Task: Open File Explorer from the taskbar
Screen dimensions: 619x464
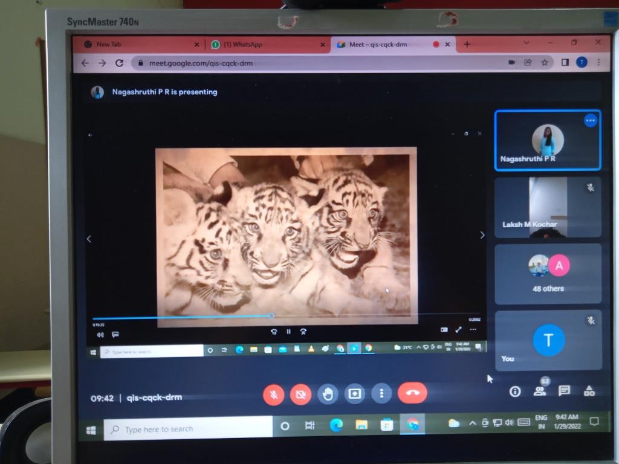Action: coord(361,425)
